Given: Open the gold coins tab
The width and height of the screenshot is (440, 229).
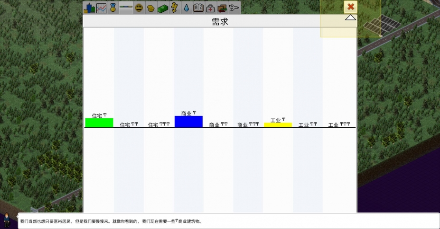Looking at the screenshot, I should click(x=150, y=8).
